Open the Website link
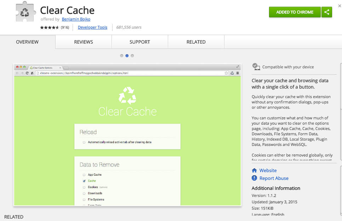The image size is (342, 221). tap(268, 170)
